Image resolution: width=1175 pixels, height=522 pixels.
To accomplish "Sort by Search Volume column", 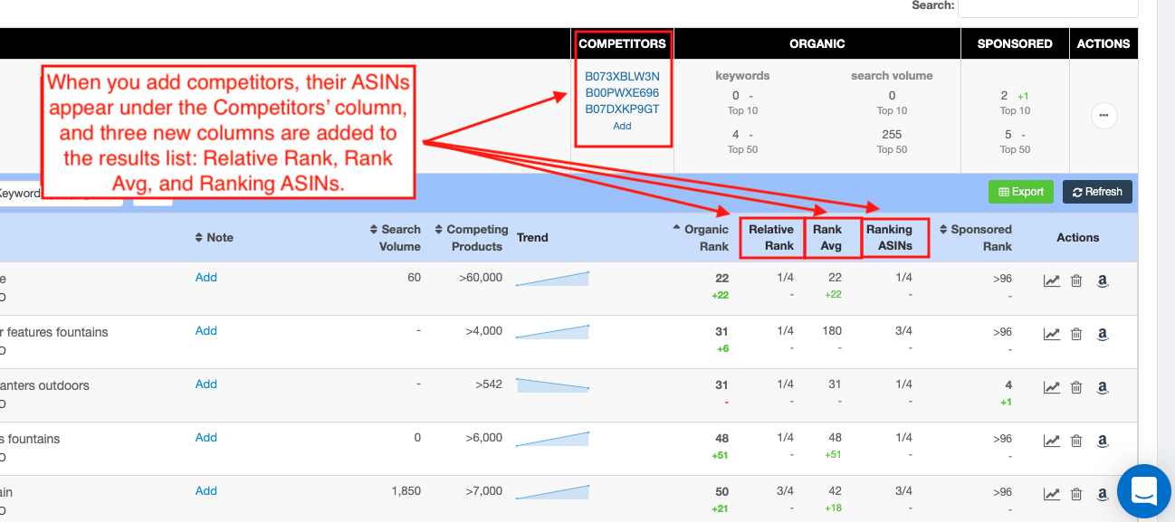I will click(x=396, y=238).
